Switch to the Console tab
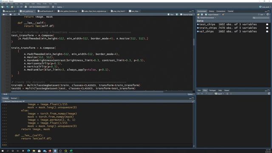 click(5, 98)
